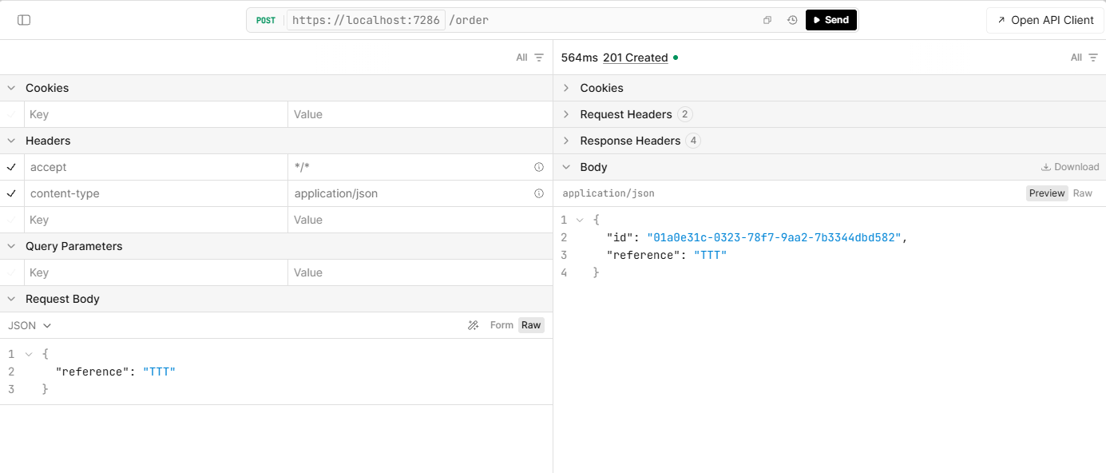
Task: Uncheck the accept header checkbox
Action: pyautogui.click(x=11, y=167)
